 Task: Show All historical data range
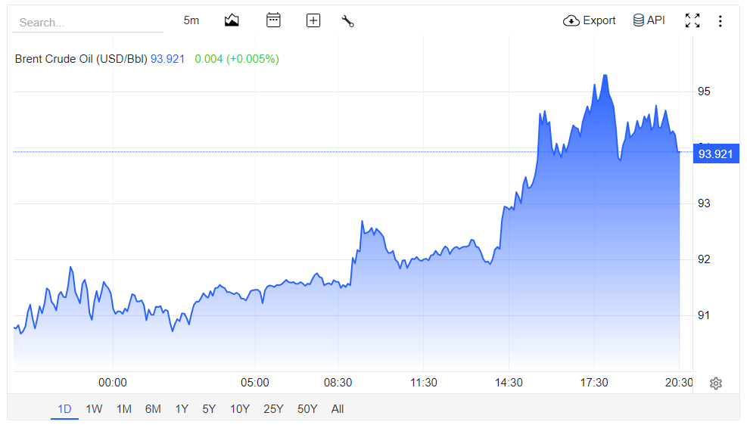(x=338, y=409)
